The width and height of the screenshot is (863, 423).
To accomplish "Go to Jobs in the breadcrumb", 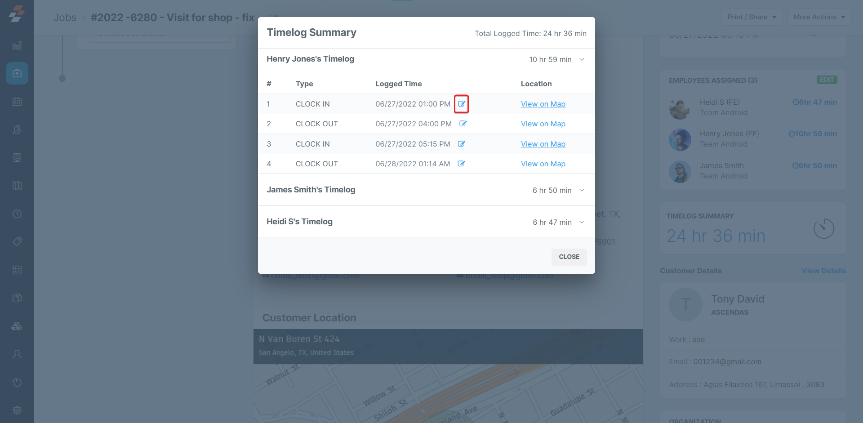I will (65, 18).
